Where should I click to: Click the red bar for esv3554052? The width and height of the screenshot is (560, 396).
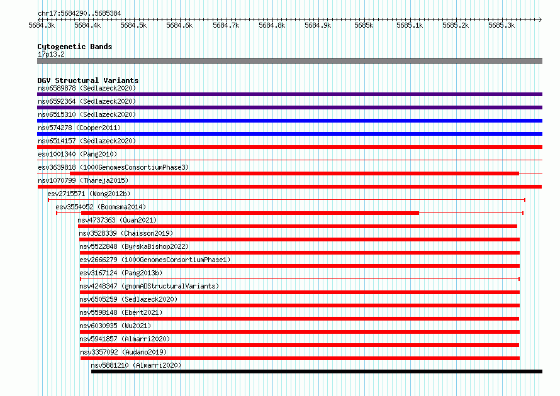[x=250, y=213]
